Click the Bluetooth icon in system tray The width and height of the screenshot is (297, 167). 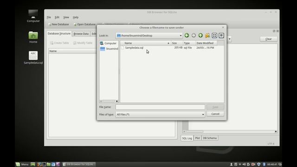coord(264,164)
